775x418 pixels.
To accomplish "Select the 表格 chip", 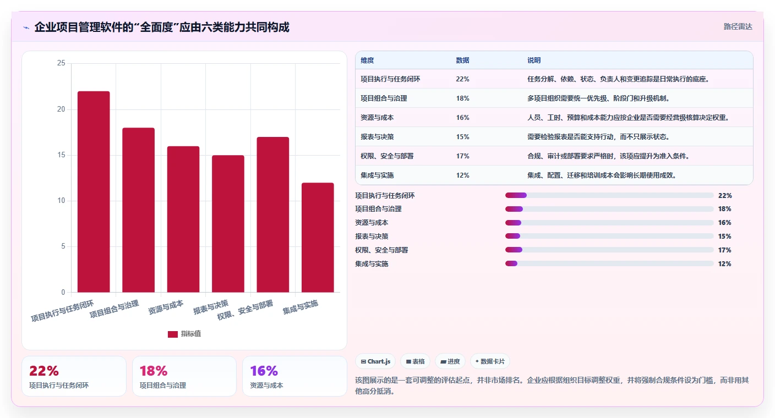I will click(415, 361).
